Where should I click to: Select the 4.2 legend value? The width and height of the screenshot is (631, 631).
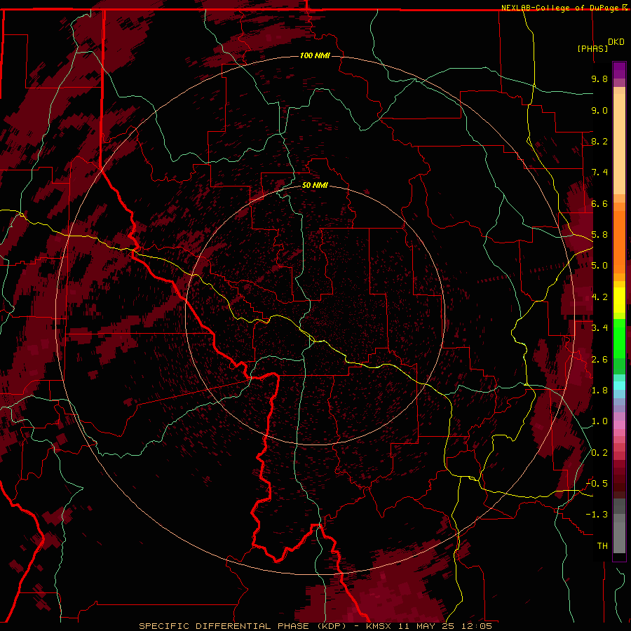pyautogui.click(x=599, y=297)
